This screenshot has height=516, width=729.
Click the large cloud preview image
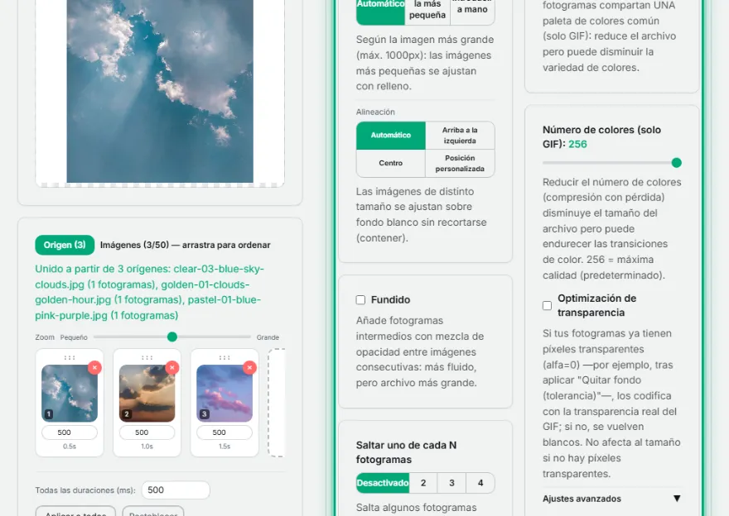(x=160, y=91)
